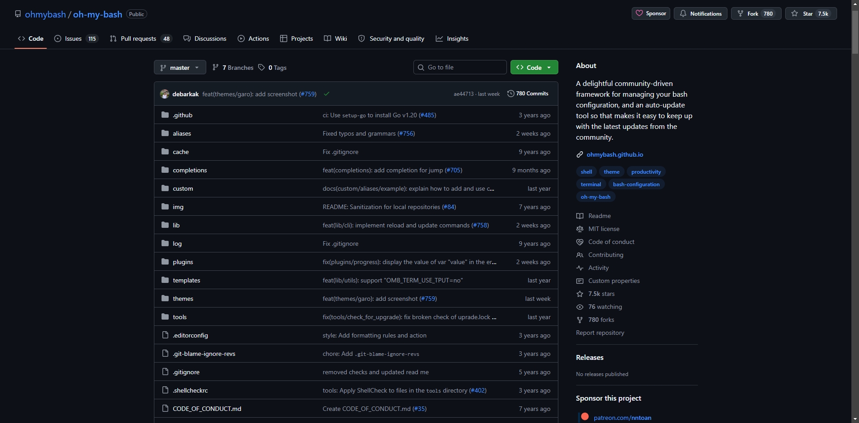859x423 pixels.
Task: Open the patreon.com/nntoan sponsor link
Action: (x=622, y=418)
